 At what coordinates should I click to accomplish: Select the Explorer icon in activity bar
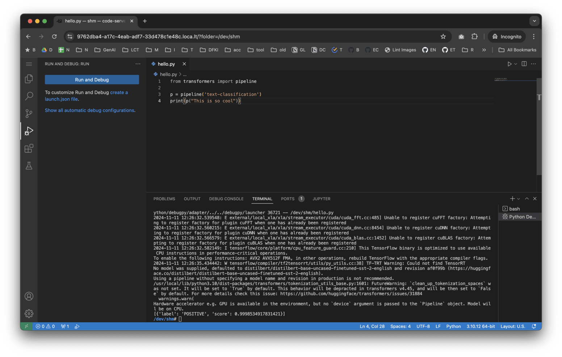pos(29,79)
